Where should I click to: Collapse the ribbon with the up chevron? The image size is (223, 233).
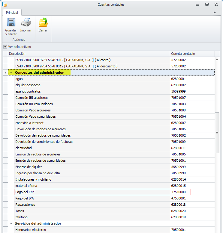(x=214, y=12)
